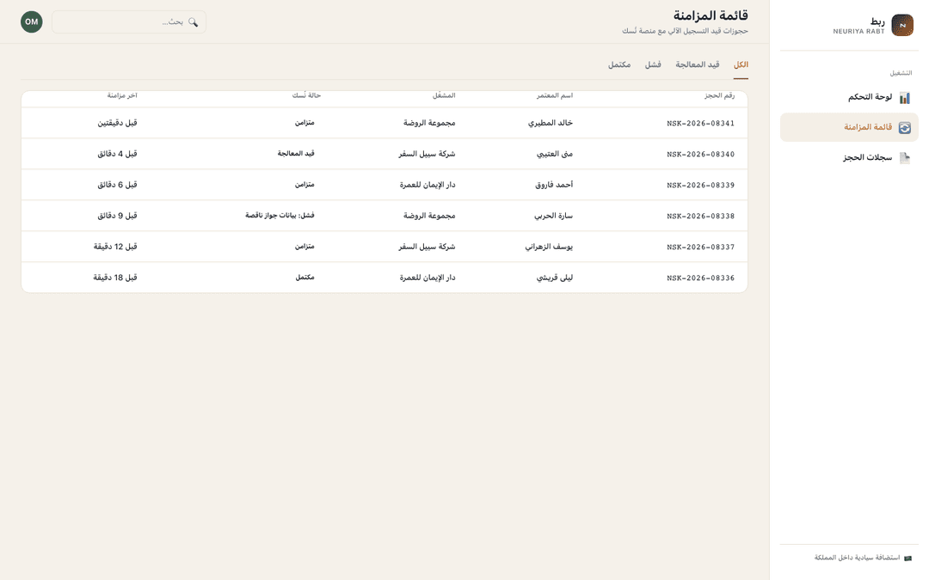Click column header حالة نُسك

pos(306,95)
